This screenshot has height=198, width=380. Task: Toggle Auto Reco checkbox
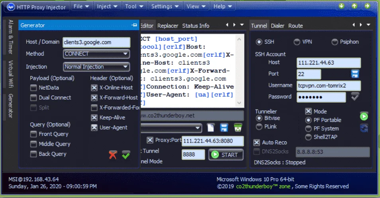(257, 143)
